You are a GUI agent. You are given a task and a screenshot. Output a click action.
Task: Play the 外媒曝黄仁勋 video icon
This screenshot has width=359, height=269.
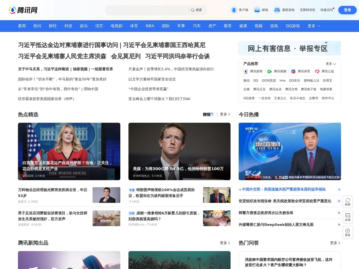click(339, 225)
